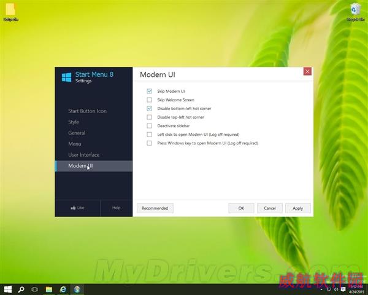Screen dimensions: 368x295
Task: Show hidden tray icons arrow
Action: coord(321,289)
